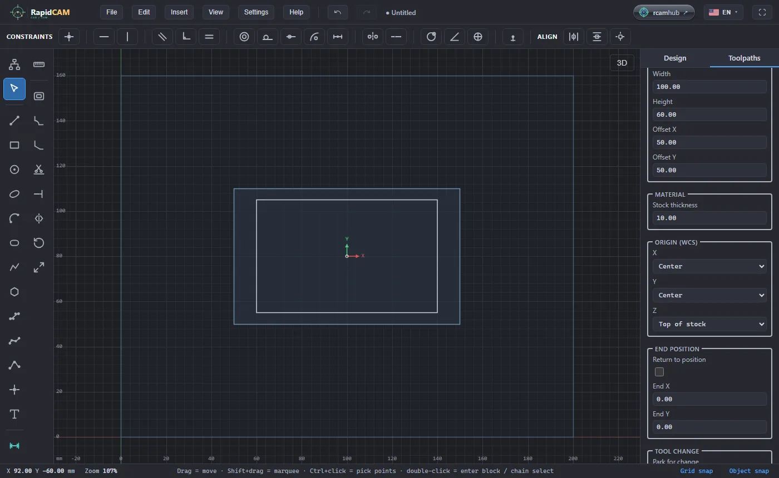Open the EN language selector
The image size is (779, 478).
[723, 12]
